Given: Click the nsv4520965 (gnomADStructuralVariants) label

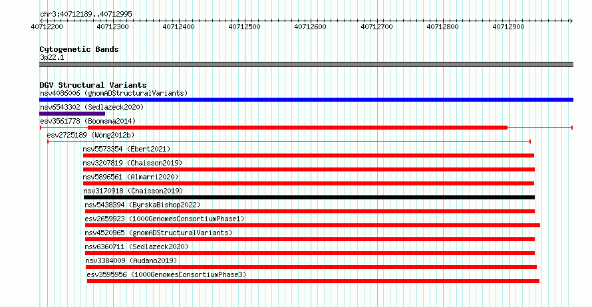Looking at the screenshot, I should click(158, 233).
